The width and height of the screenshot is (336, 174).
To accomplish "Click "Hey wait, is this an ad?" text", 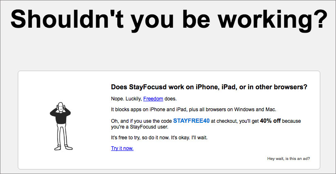I will pyautogui.click(x=288, y=159).
